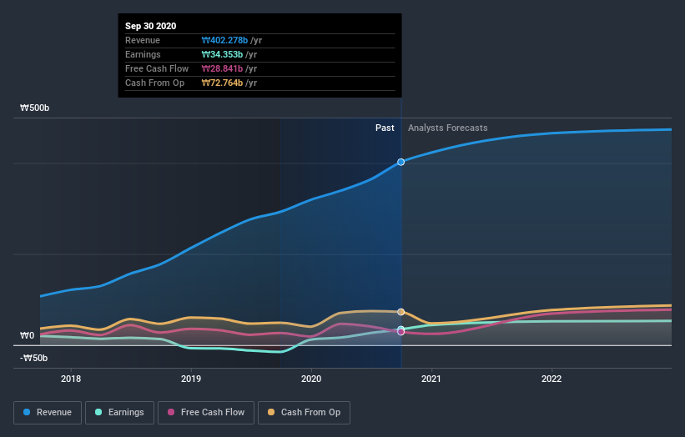Click the ₩72.764b cash from op value
Screen dimensions: 685x437
click(222, 83)
